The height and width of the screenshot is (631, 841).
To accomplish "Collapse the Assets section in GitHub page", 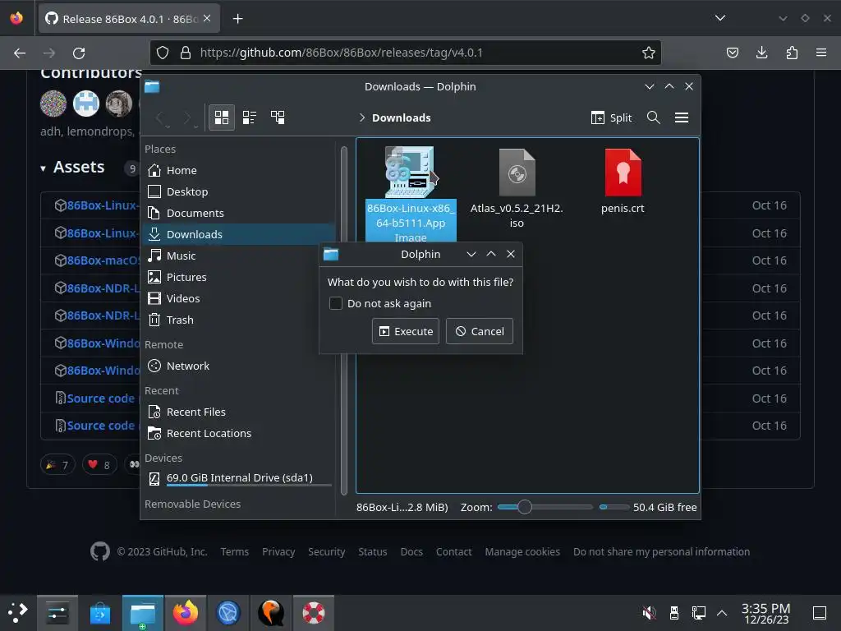I will pos(43,168).
